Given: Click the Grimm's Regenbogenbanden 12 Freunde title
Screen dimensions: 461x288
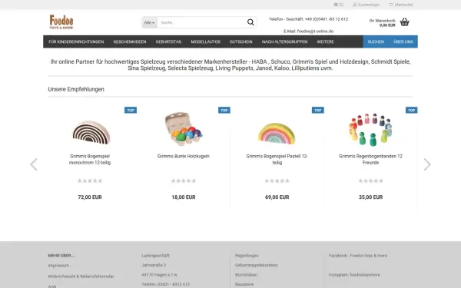Looking at the screenshot, I should 370,159.
